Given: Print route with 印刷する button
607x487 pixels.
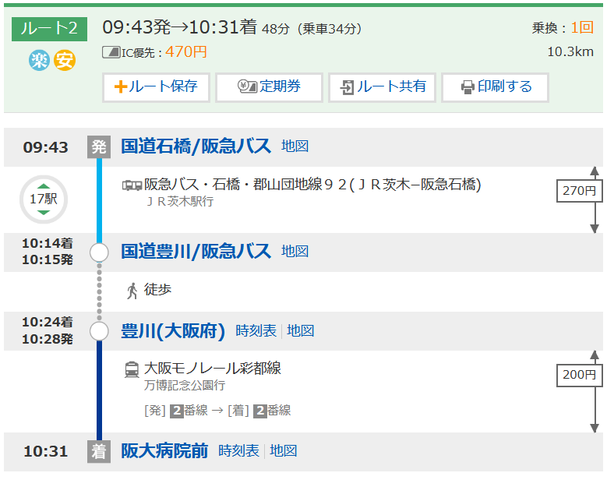Looking at the screenshot, I should click(495, 87).
